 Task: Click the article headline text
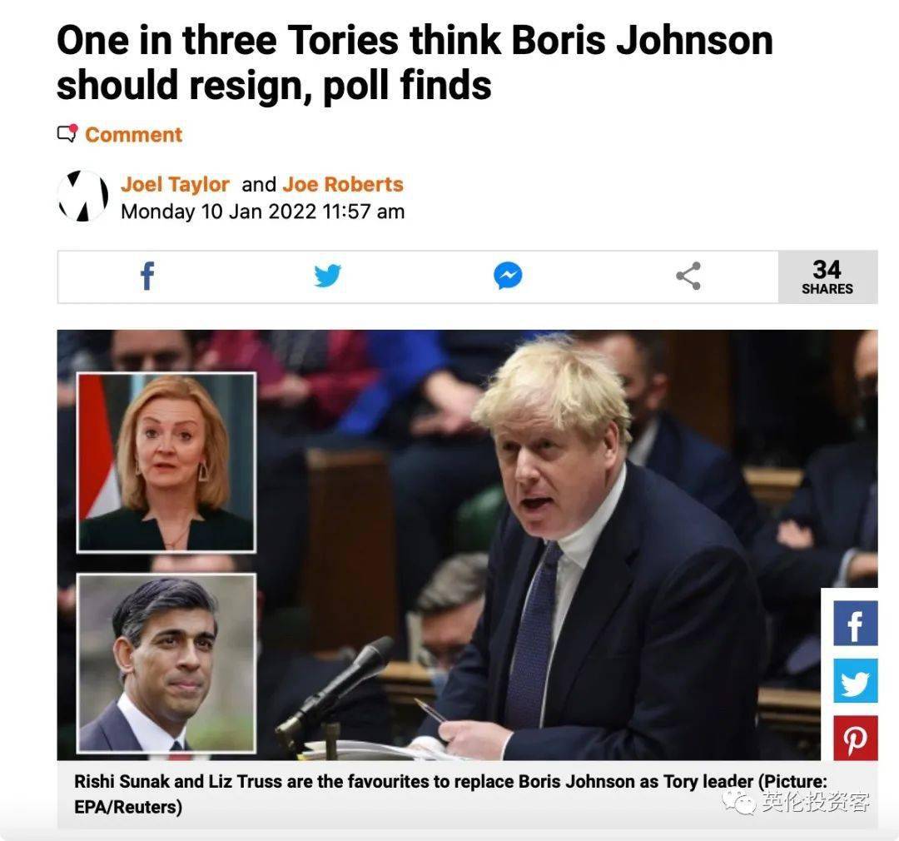tap(415, 62)
